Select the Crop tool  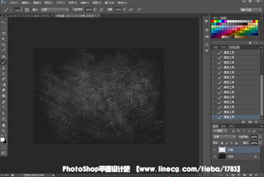pyautogui.click(x=3, y=45)
